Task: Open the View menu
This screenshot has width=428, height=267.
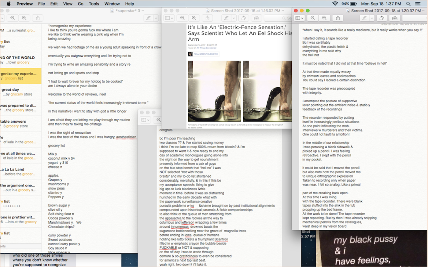Action: click(68, 4)
